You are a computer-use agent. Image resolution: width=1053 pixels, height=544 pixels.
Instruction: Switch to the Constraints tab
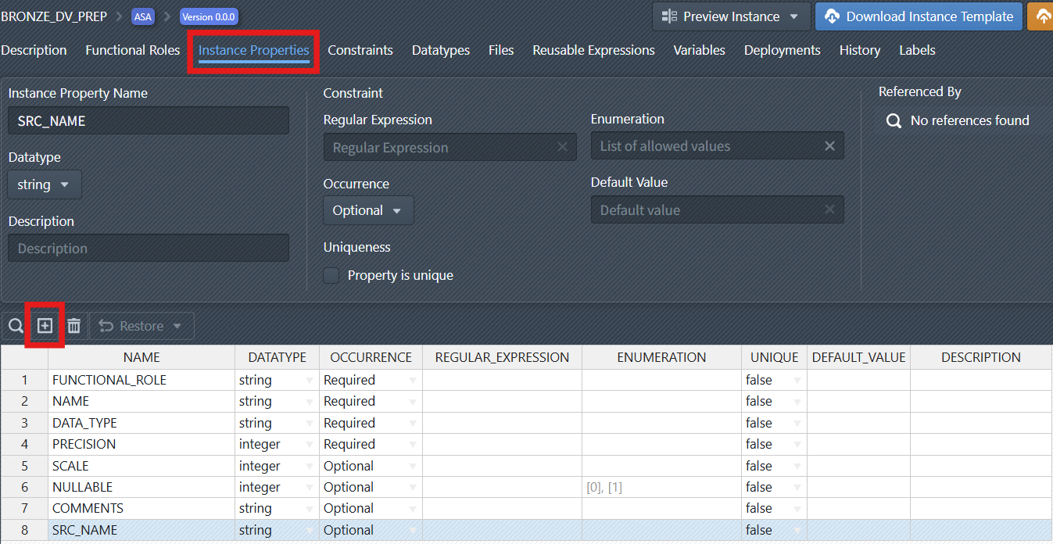coord(360,50)
